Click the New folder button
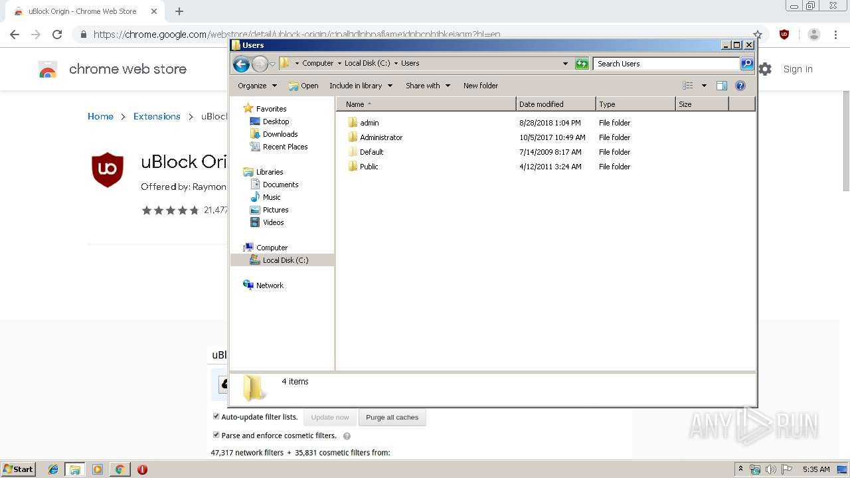Image resolution: width=850 pixels, height=478 pixels. point(481,86)
